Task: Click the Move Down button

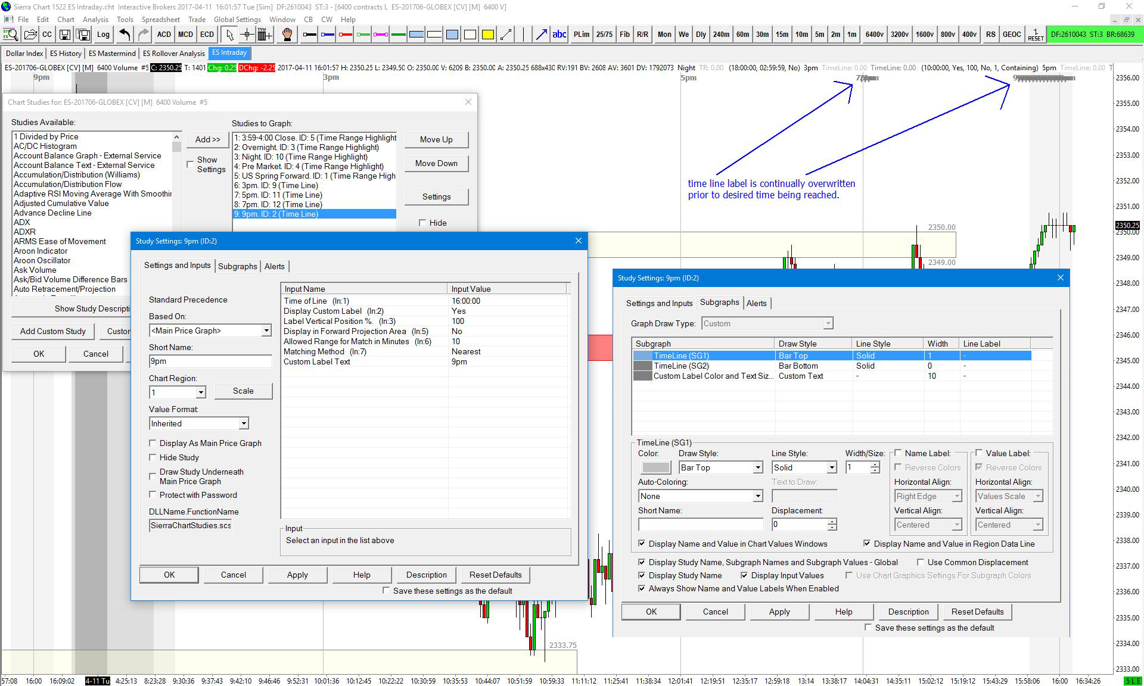Action: pyautogui.click(x=436, y=163)
